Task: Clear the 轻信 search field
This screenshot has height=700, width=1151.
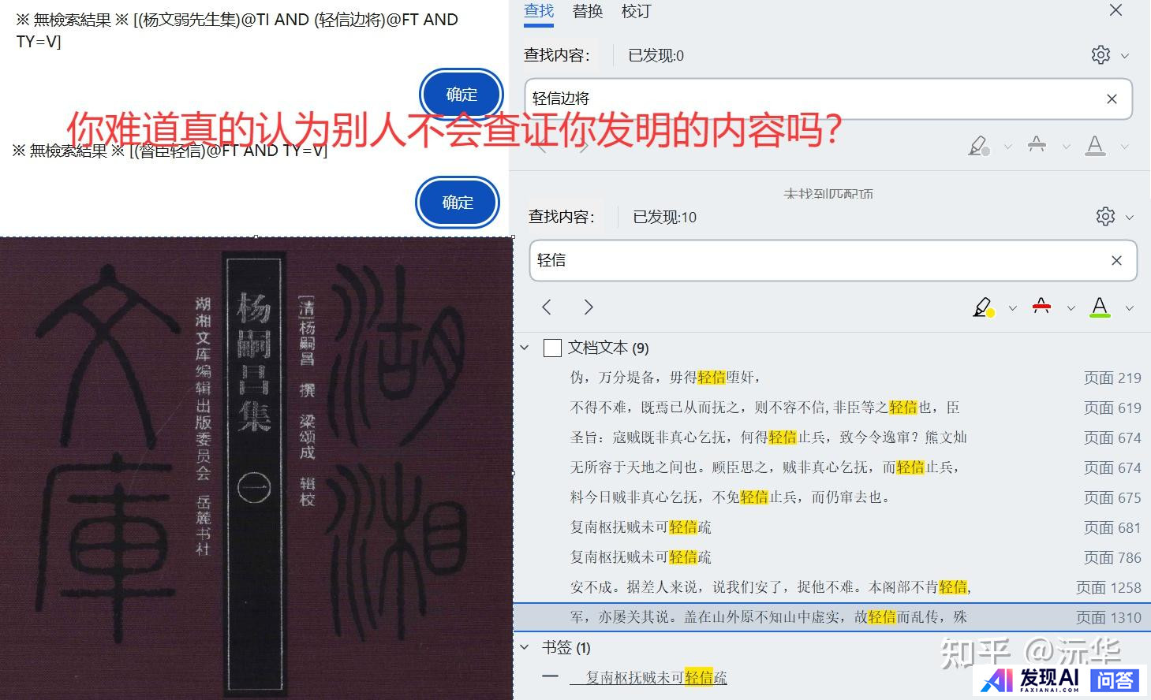Action: (1116, 260)
